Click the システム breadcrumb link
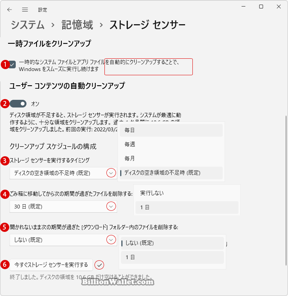 [28, 25]
